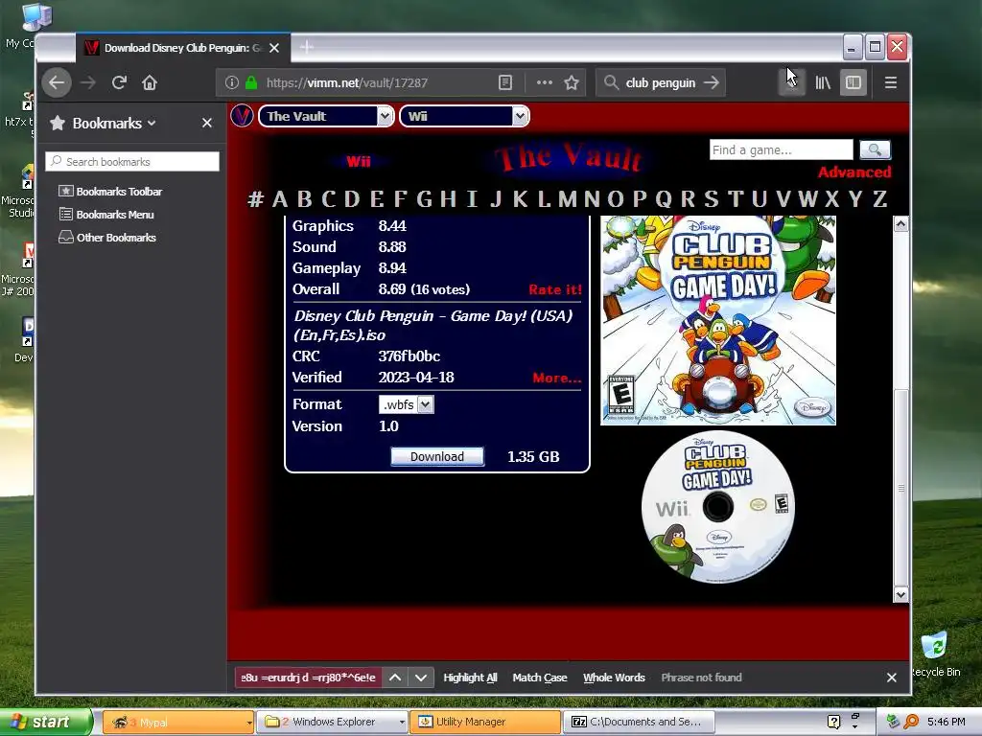Show site information icon in address bar

point(232,82)
